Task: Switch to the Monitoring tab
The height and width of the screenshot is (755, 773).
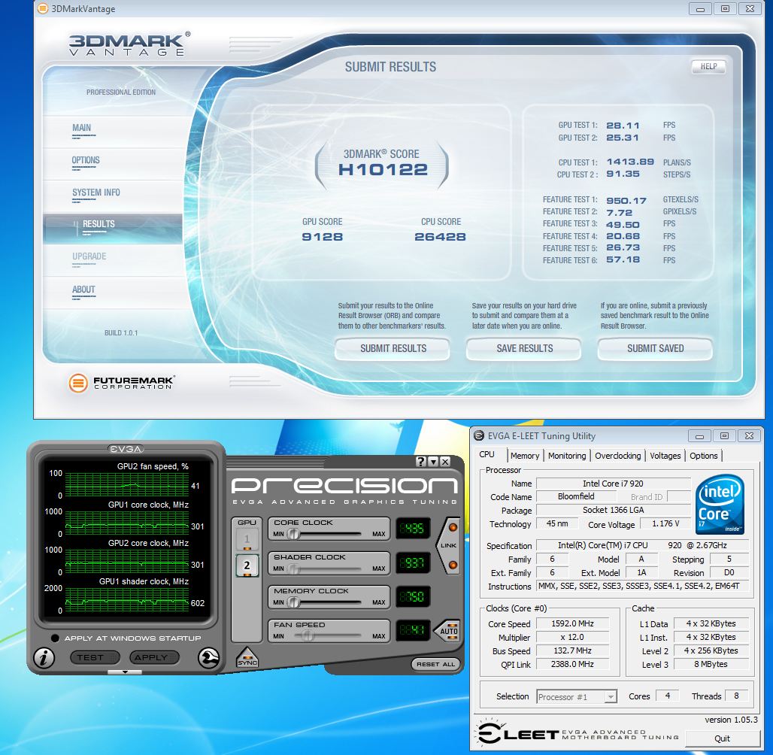Action: coord(567,456)
